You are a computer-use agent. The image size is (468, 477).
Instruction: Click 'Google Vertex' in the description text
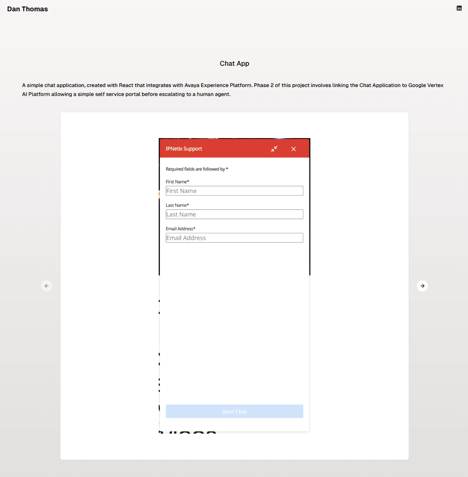coord(426,85)
